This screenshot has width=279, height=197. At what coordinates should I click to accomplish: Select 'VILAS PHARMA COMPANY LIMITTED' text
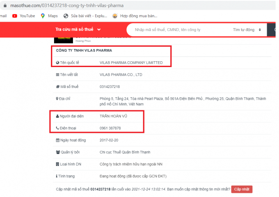131,63
